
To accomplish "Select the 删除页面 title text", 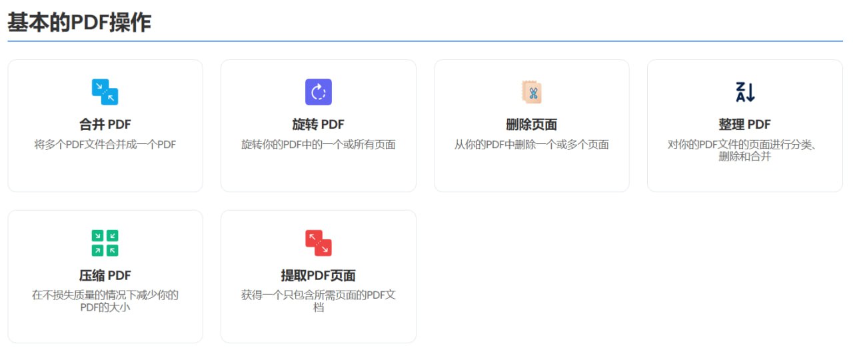I will pos(531,125).
